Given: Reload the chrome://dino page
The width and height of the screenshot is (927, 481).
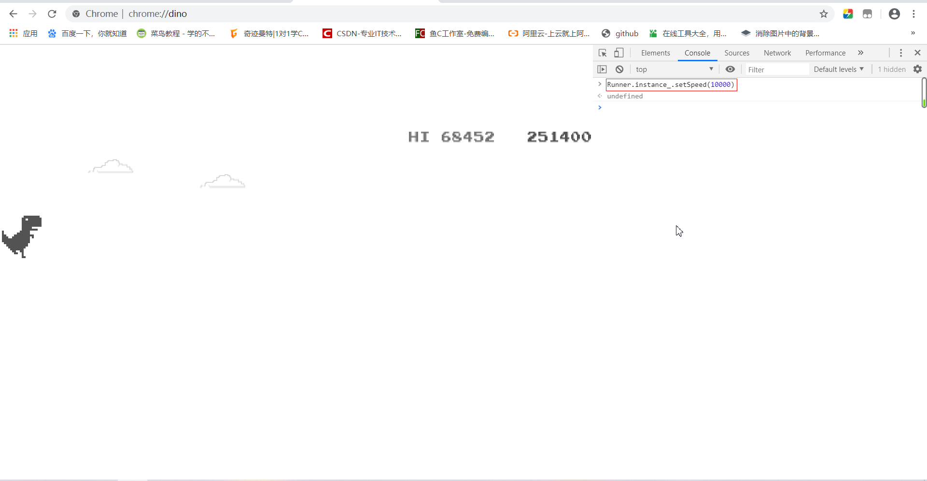Looking at the screenshot, I should (x=52, y=14).
